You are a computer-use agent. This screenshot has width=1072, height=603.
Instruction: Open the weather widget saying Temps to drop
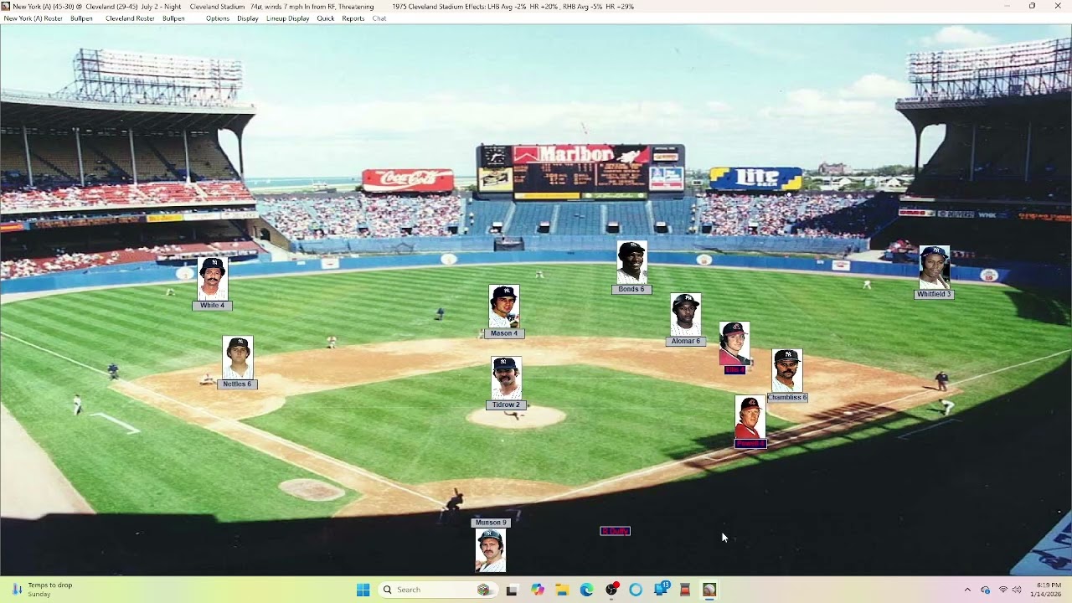click(x=42, y=590)
